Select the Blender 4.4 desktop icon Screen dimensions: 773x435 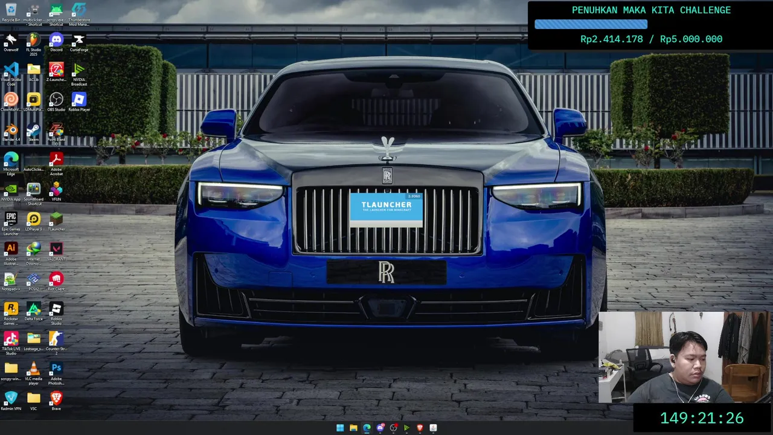pyautogui.click(x=11, y=132)
